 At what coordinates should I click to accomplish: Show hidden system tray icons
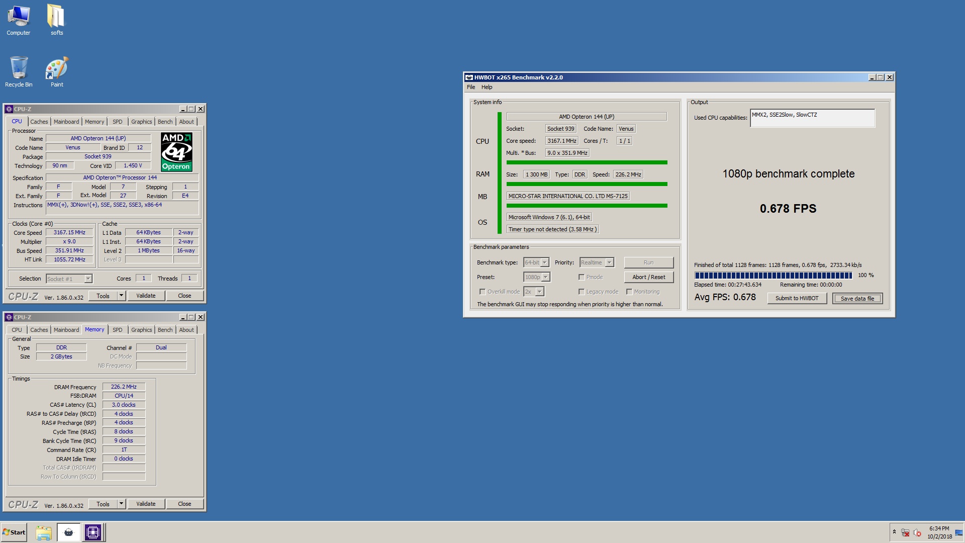coord(894,532)
